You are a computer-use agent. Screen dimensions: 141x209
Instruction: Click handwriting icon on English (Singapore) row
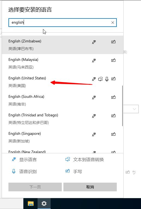113,134
